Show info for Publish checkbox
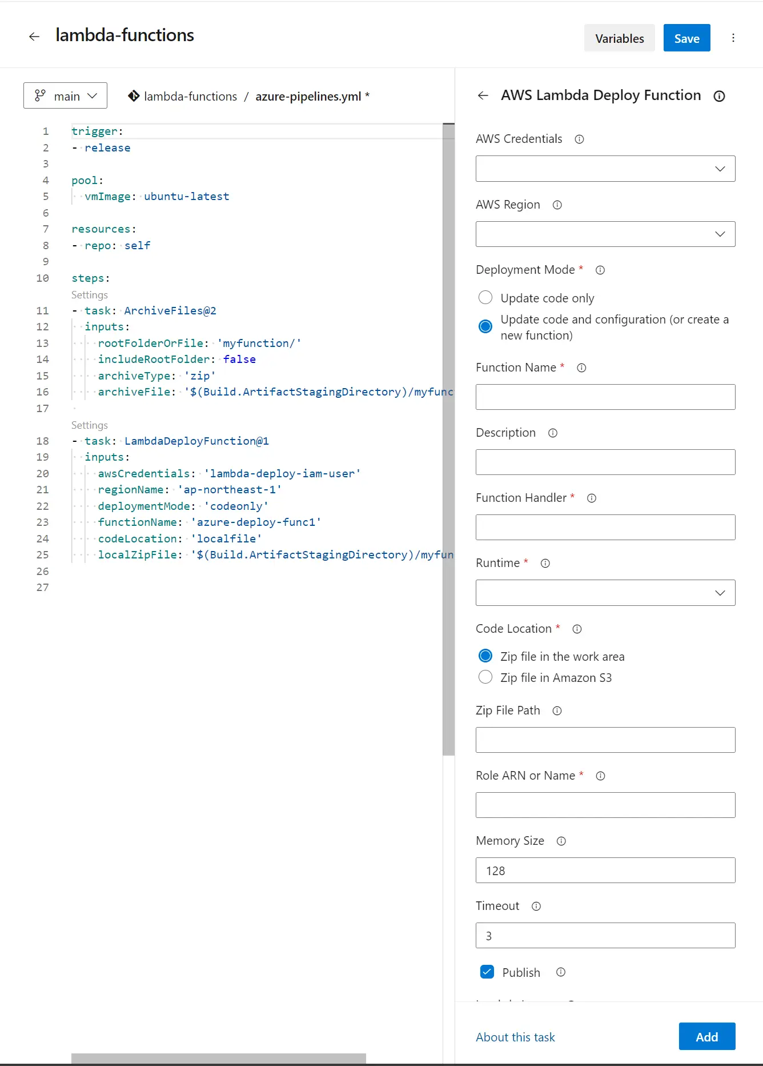 tap(561, 972)
